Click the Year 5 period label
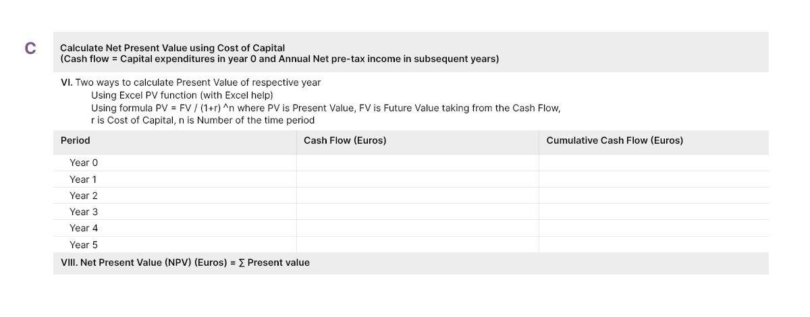 [84, 245]
